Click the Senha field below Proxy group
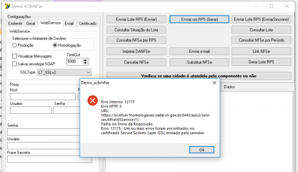Image resolution: width=298 pixels, height=172 pixels. (x=44, y=132)
